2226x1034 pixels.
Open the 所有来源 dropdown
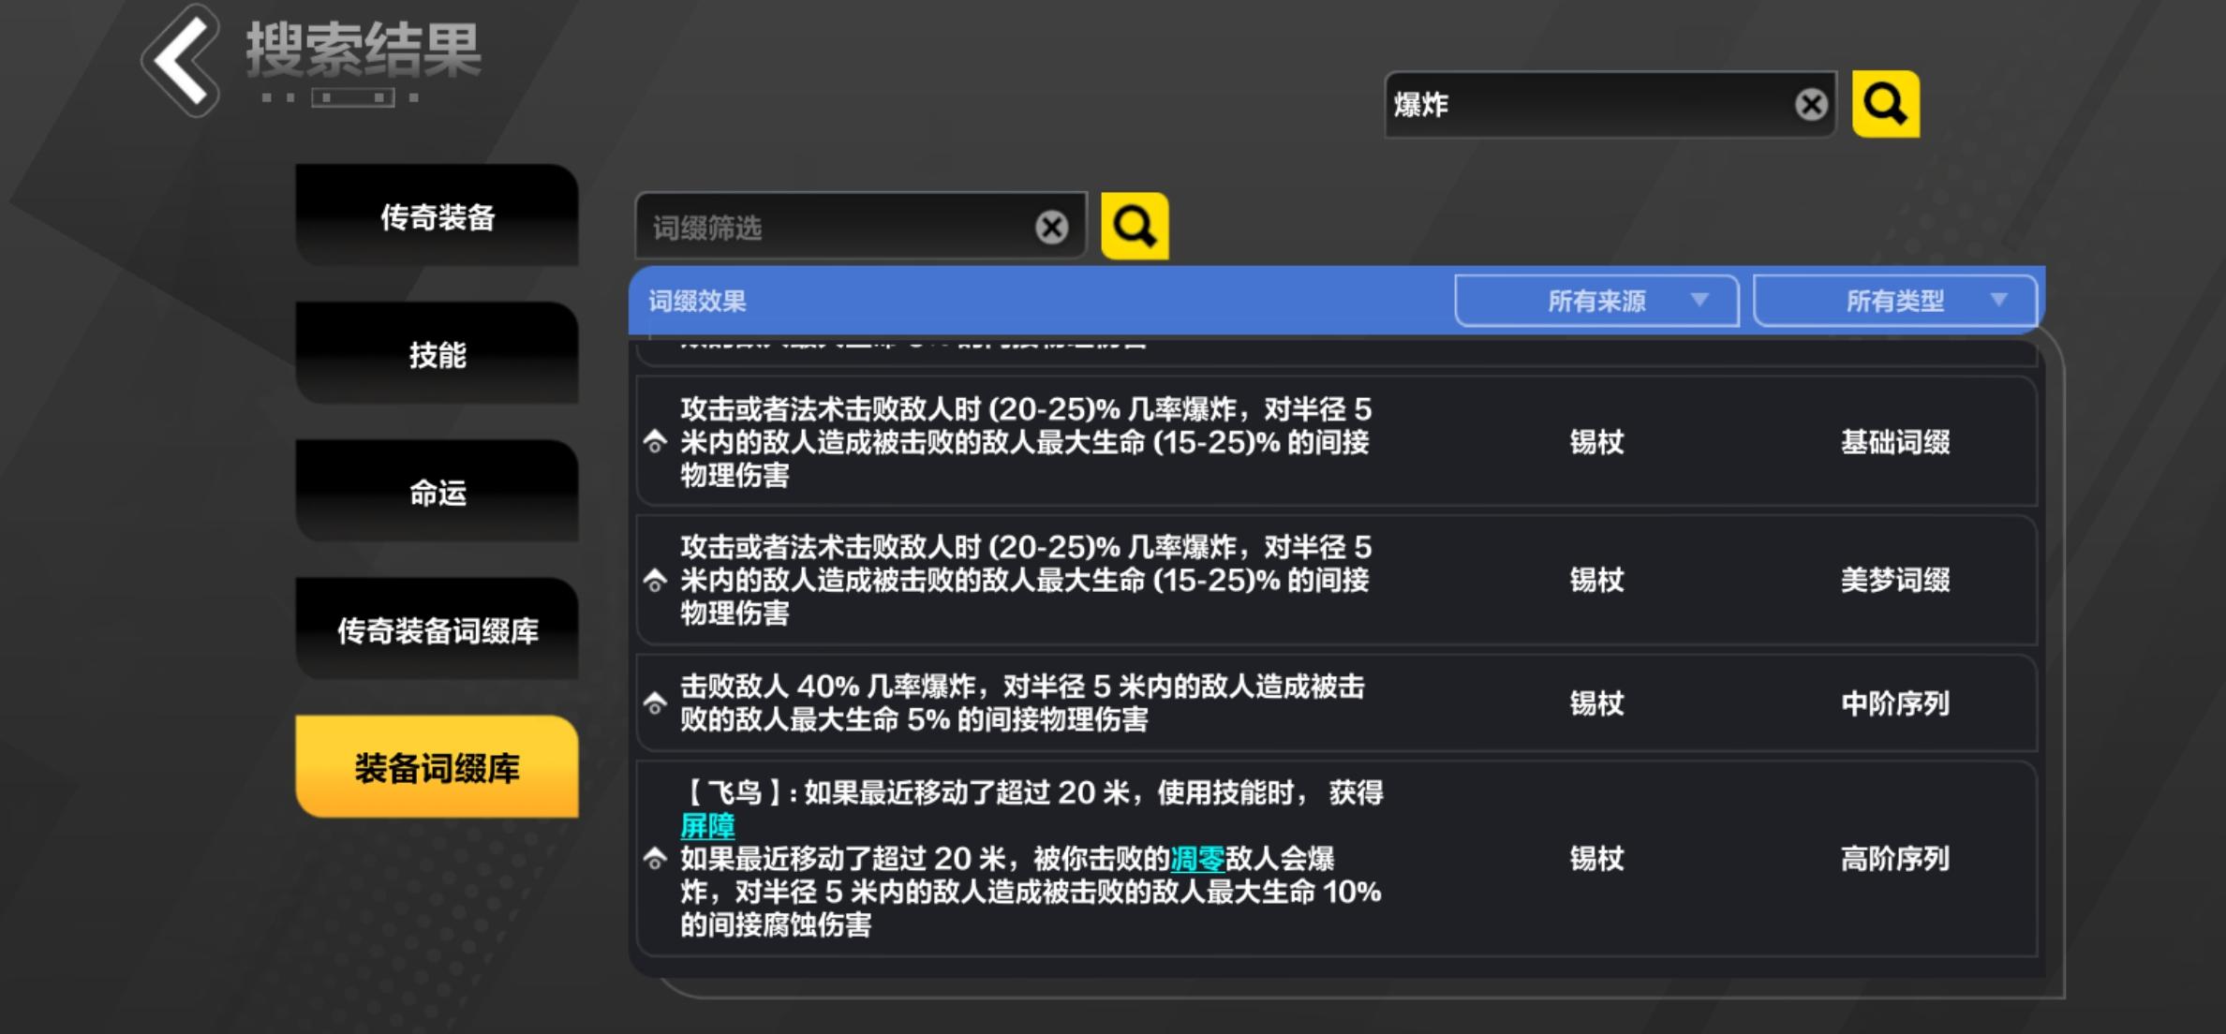1596,301
